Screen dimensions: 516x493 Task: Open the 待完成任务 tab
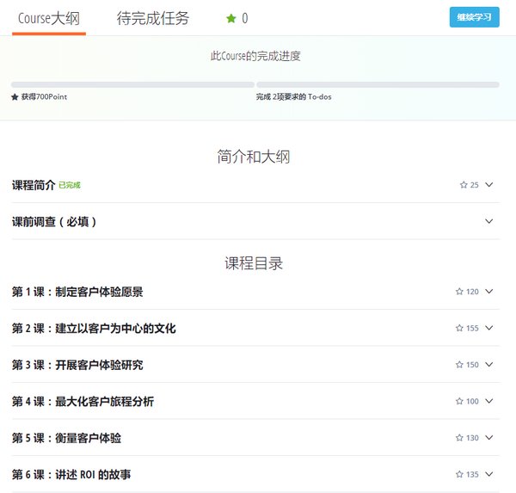pyautogui.click(x=153, y=18)
